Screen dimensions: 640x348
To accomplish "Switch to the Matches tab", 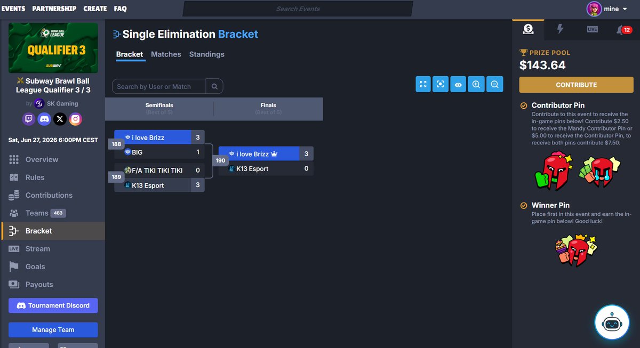I will (x=166, y=54).
